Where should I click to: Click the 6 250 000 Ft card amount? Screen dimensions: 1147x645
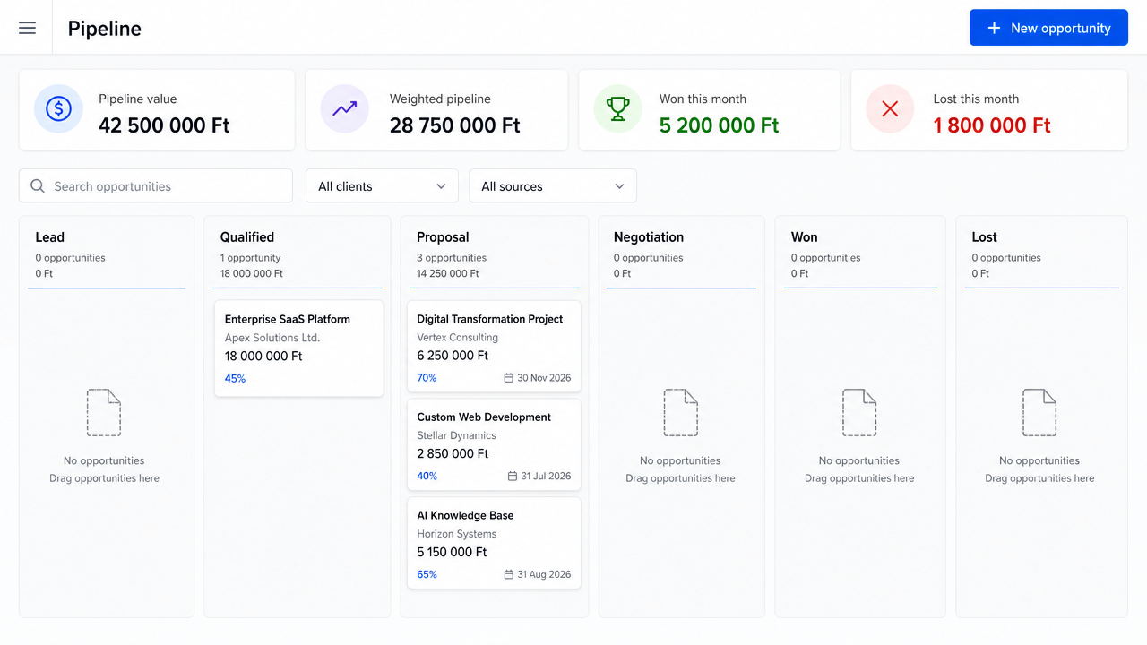coord(453,356)
